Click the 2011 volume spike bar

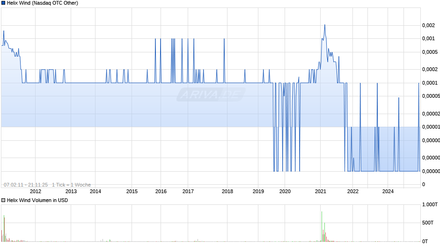tap(4, 228)
